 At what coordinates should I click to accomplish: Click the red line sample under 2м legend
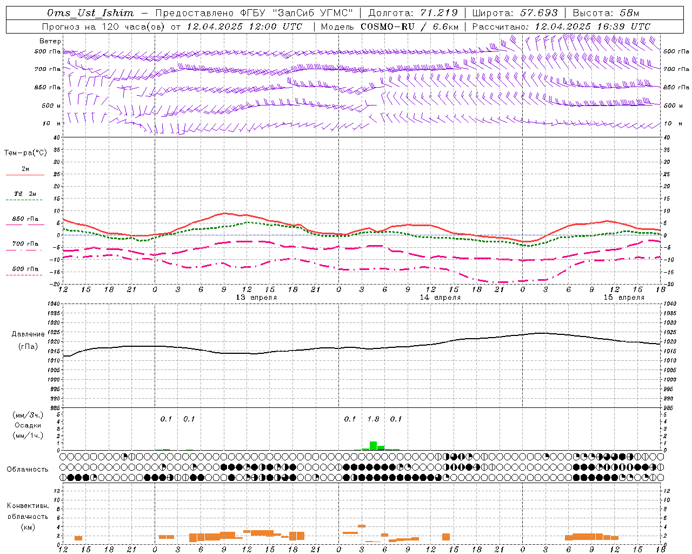click(25, 175)
